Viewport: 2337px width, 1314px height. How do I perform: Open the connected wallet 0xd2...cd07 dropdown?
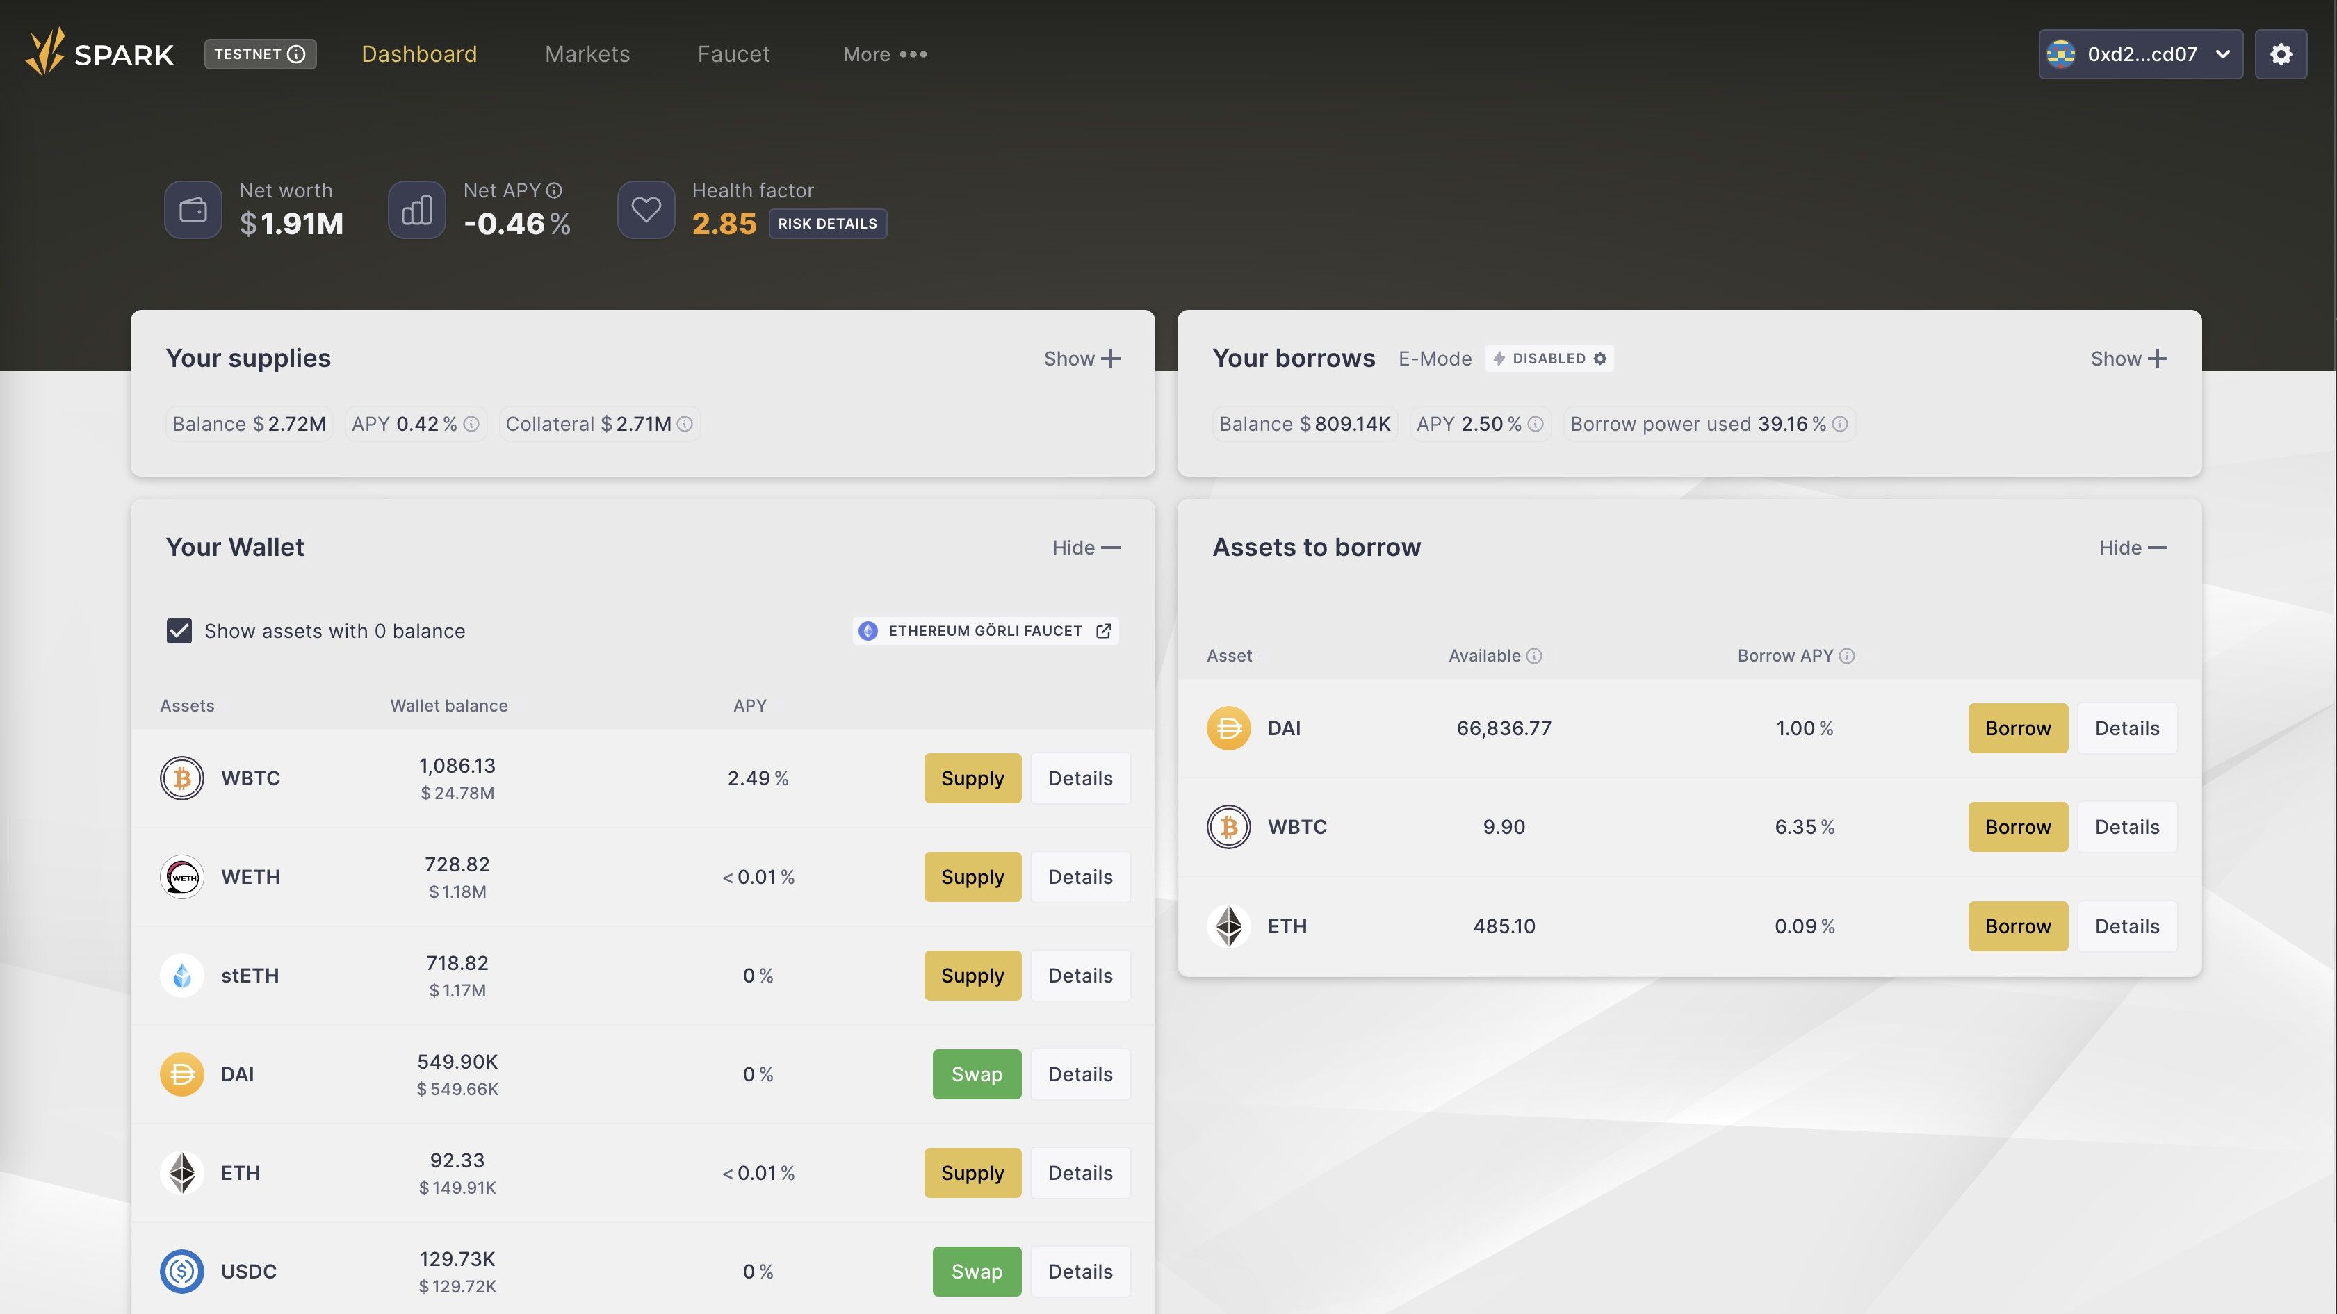2141,54
